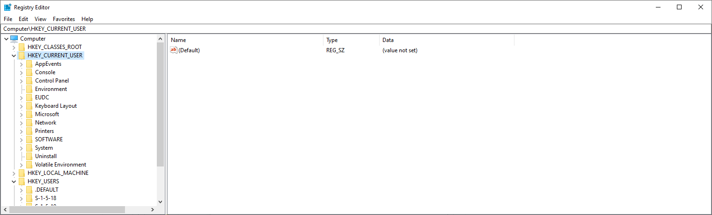
Task: Expand the Keyboard Layout key arrow
Action: coord(21,106)
